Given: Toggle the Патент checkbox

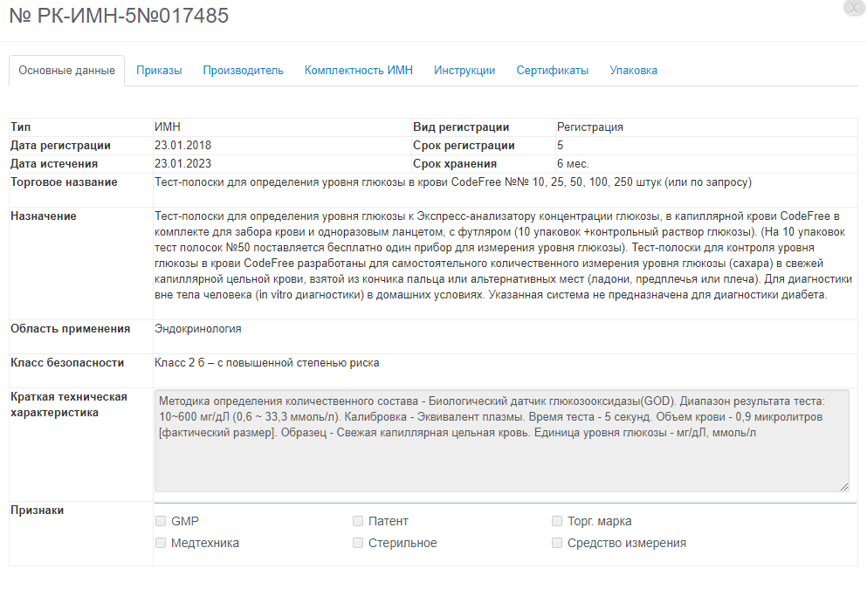Looking at the screenshot, I should tap(358, 521).
